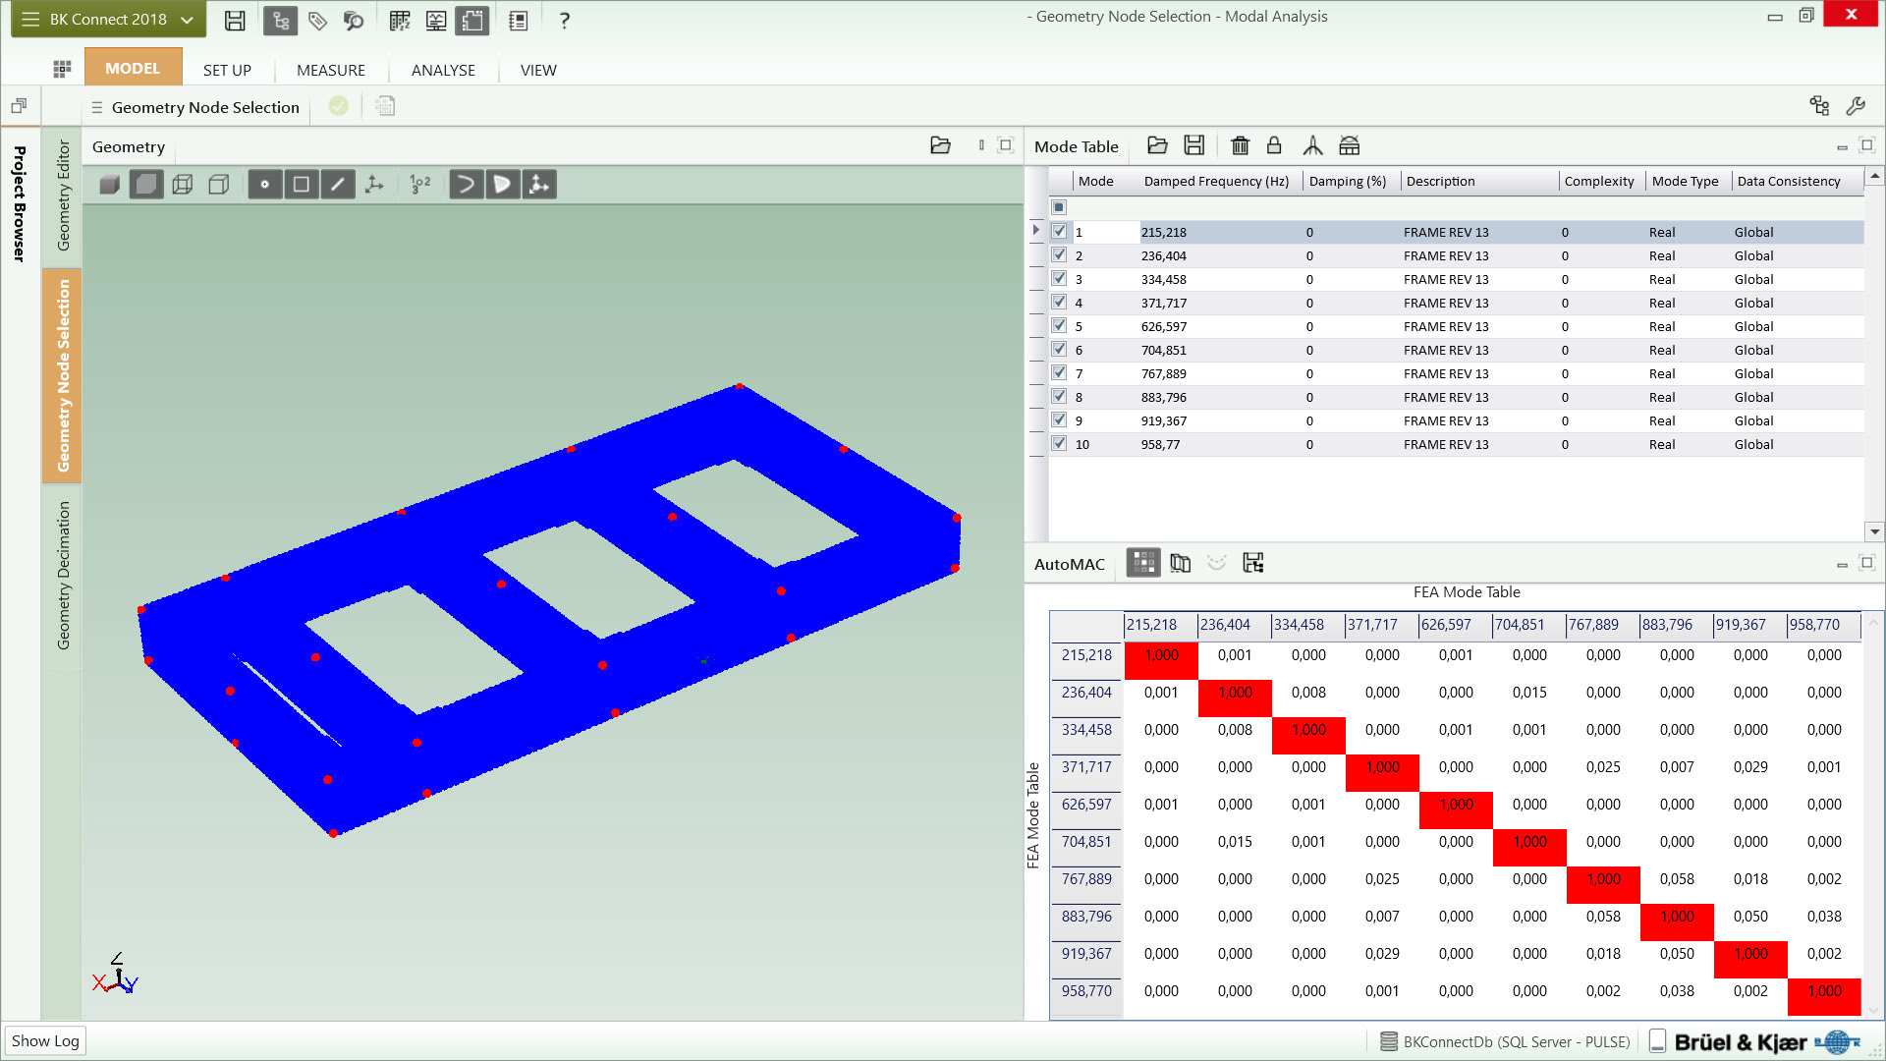
Task: Open the BK Connect 2018 dropdown menu
Action: pos(108,20)
